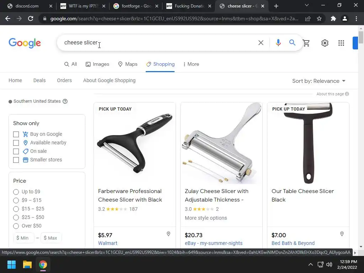Go to Google Shopping Home
This screenshot has width=364, height=273.
(x=15, y=80)
